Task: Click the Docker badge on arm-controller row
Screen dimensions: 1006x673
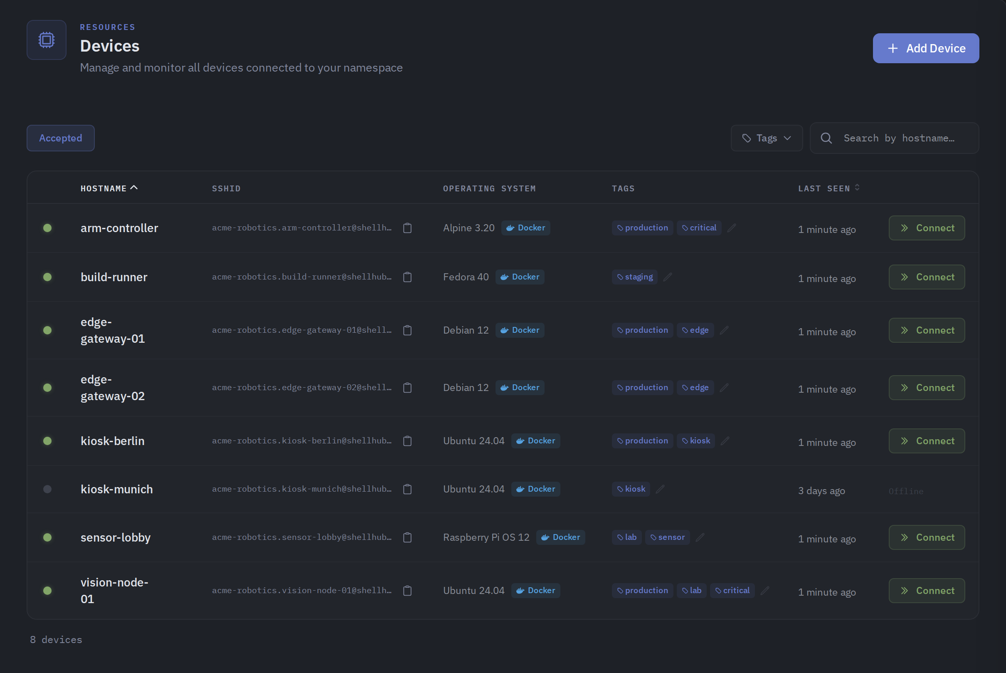Action: [525, 228]
